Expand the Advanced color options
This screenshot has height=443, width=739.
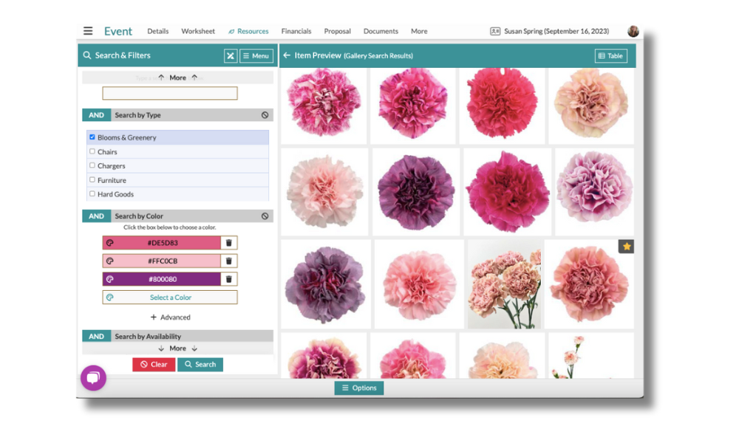point(170,317)
